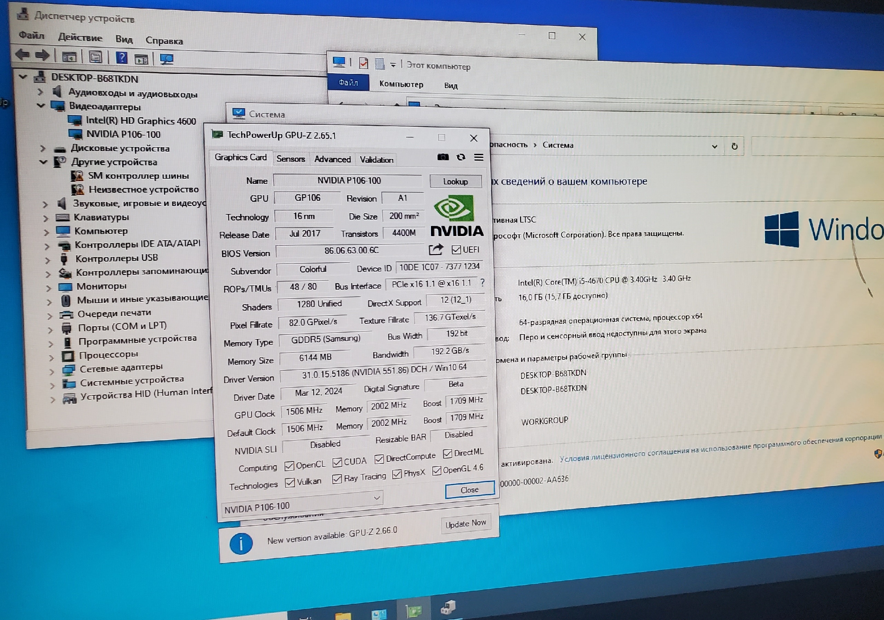
Task: Select NVIDIA P106-100 in Device Manager tree
Action: (123, 134)
